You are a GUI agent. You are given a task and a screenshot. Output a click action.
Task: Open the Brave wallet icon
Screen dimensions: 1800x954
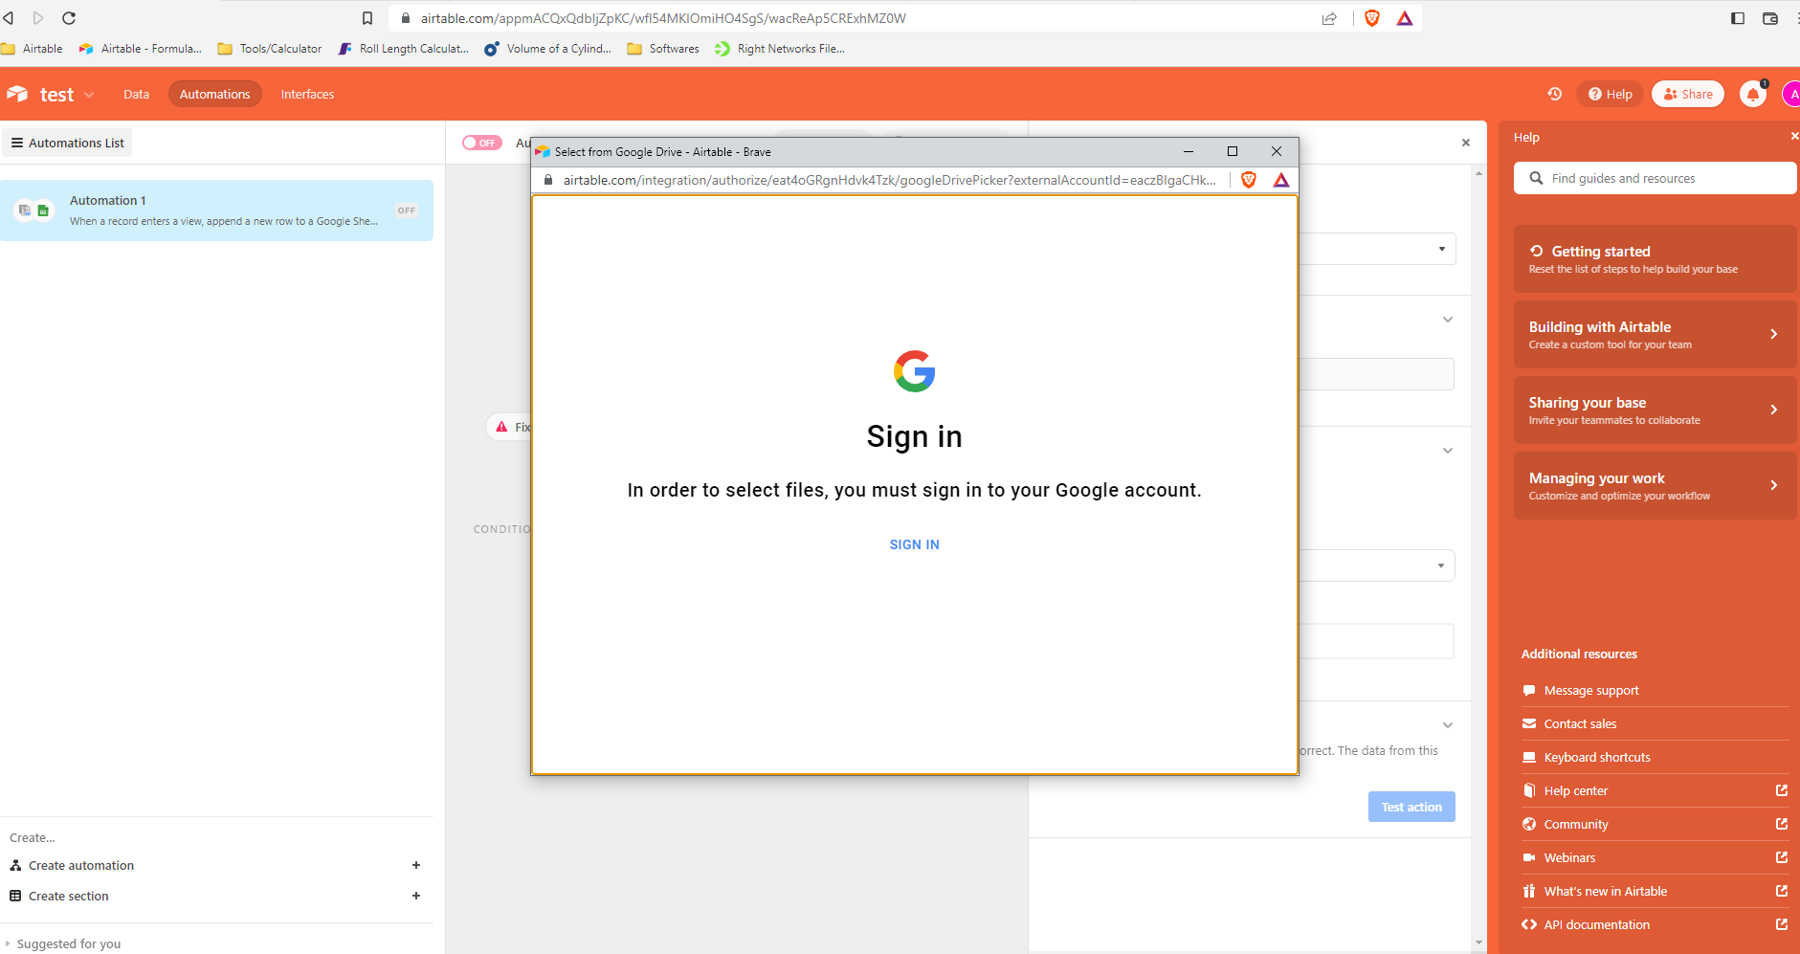tap(1770, 18)
